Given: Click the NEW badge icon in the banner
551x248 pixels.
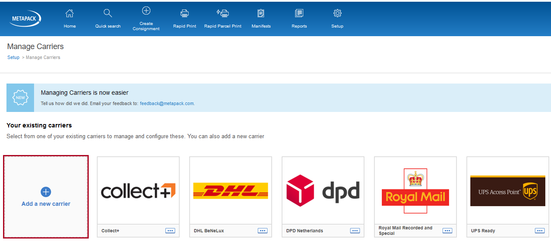Looking at the screenshot, I should (x=20, y=98).
